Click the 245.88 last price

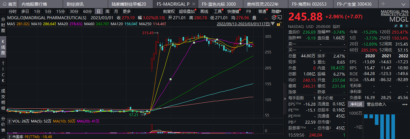[305, 17]
